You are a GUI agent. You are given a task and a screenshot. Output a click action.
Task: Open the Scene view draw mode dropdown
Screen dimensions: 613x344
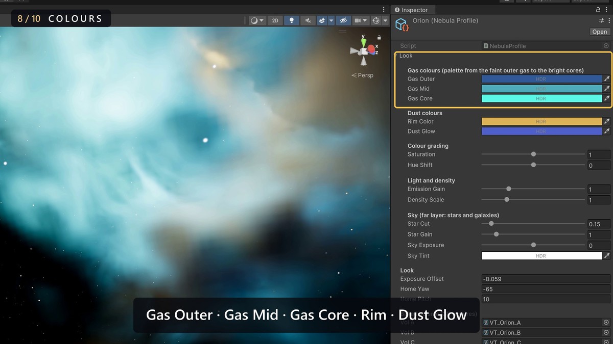pyautogui.click(x=257, y=20)
